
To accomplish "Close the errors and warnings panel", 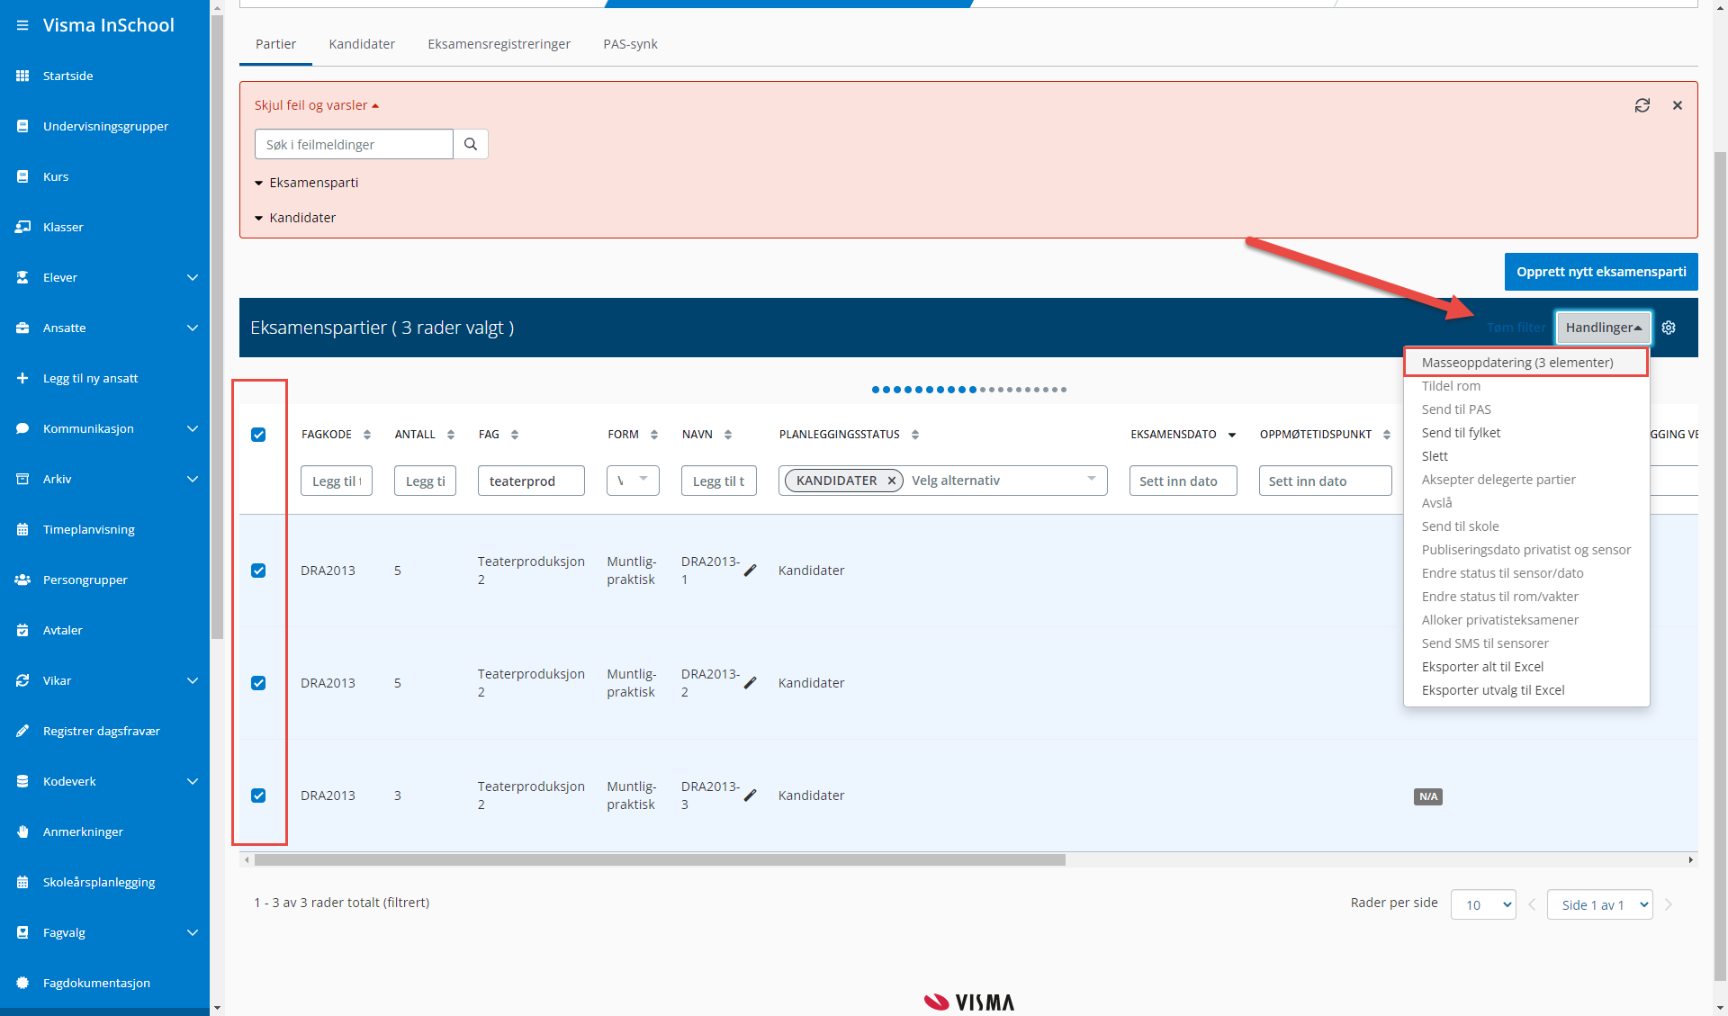I will point(1678,105).
